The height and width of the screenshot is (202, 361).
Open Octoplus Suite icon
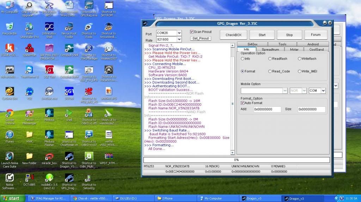tap(69, 72)
